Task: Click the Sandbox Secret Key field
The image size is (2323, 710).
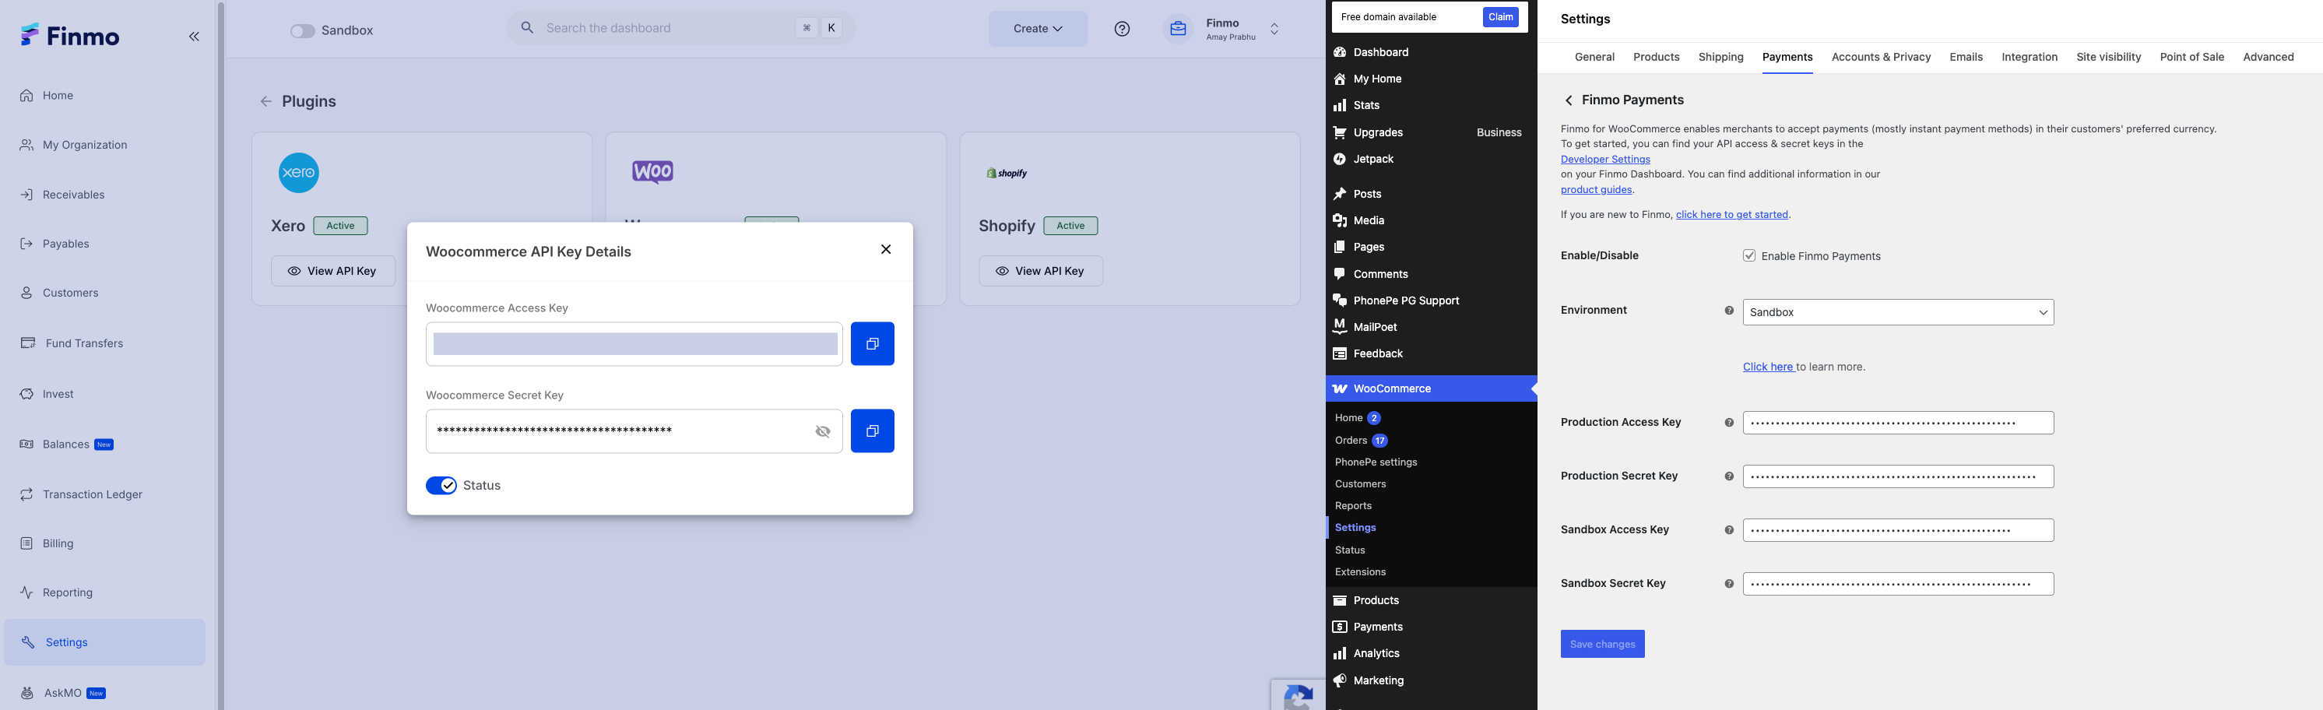Action: click(1897, 584)
